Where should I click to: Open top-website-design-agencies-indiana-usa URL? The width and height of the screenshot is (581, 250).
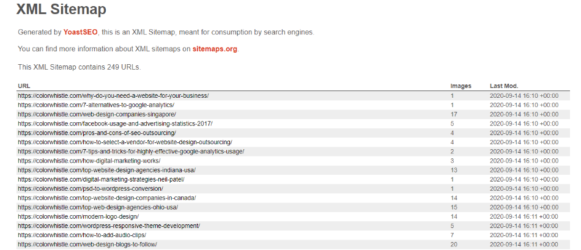click(106, 170)
